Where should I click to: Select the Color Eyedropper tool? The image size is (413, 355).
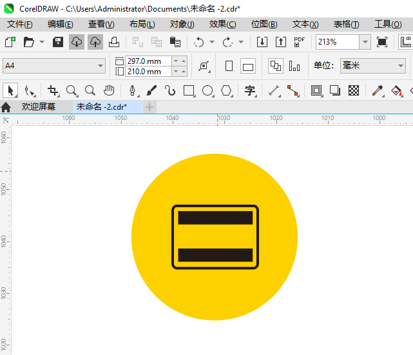point(378,91)
